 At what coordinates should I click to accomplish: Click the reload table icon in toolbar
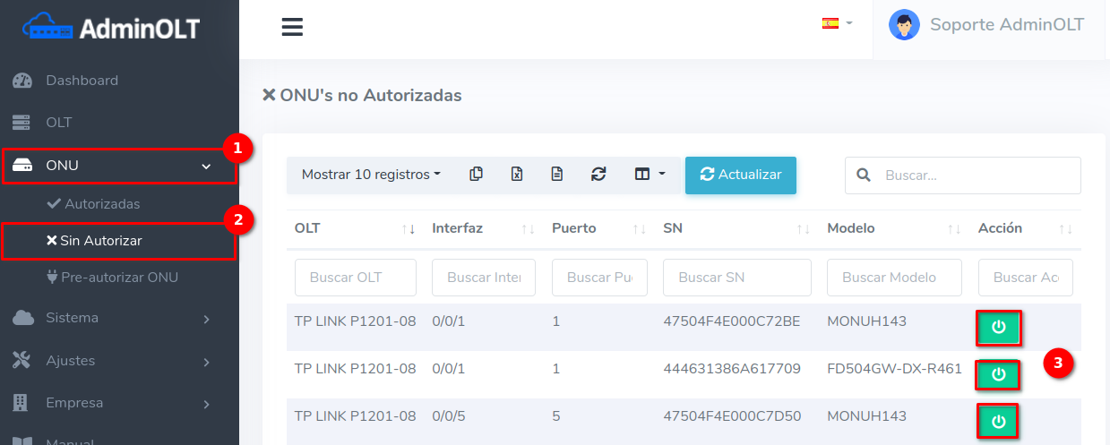[598, 175]
